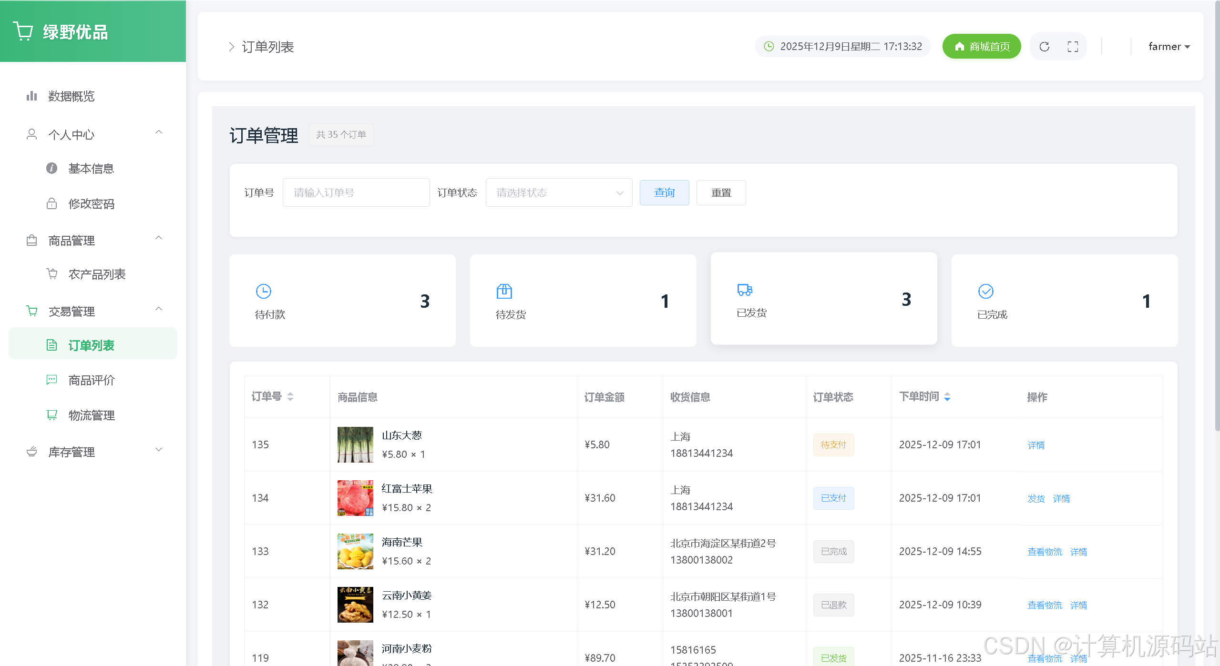Viewport: 1220px width, 666px height.
Task: Go to 数据概览 menu item
Action: click(x=72, y=96)
